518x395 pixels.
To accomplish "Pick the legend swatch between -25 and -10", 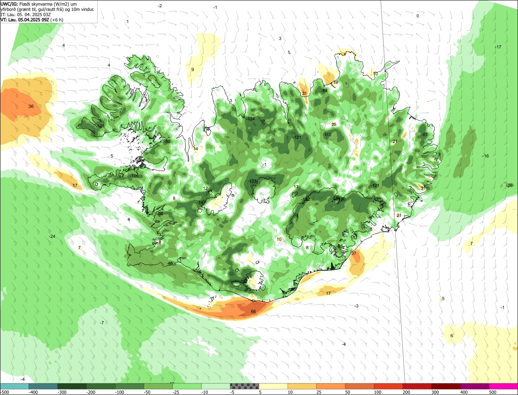I will point(187,387).
